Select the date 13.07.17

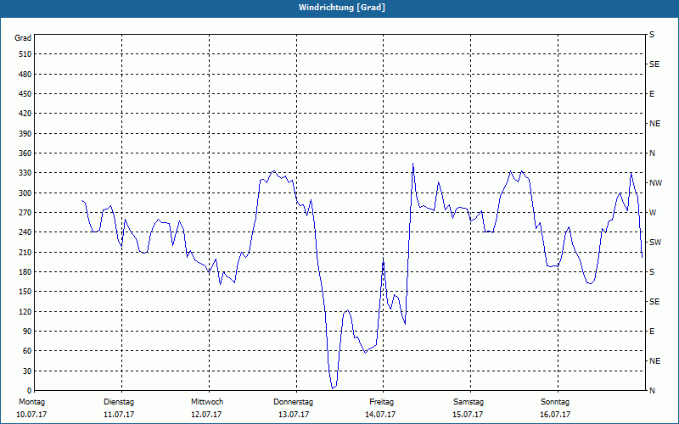coord(294,415)
